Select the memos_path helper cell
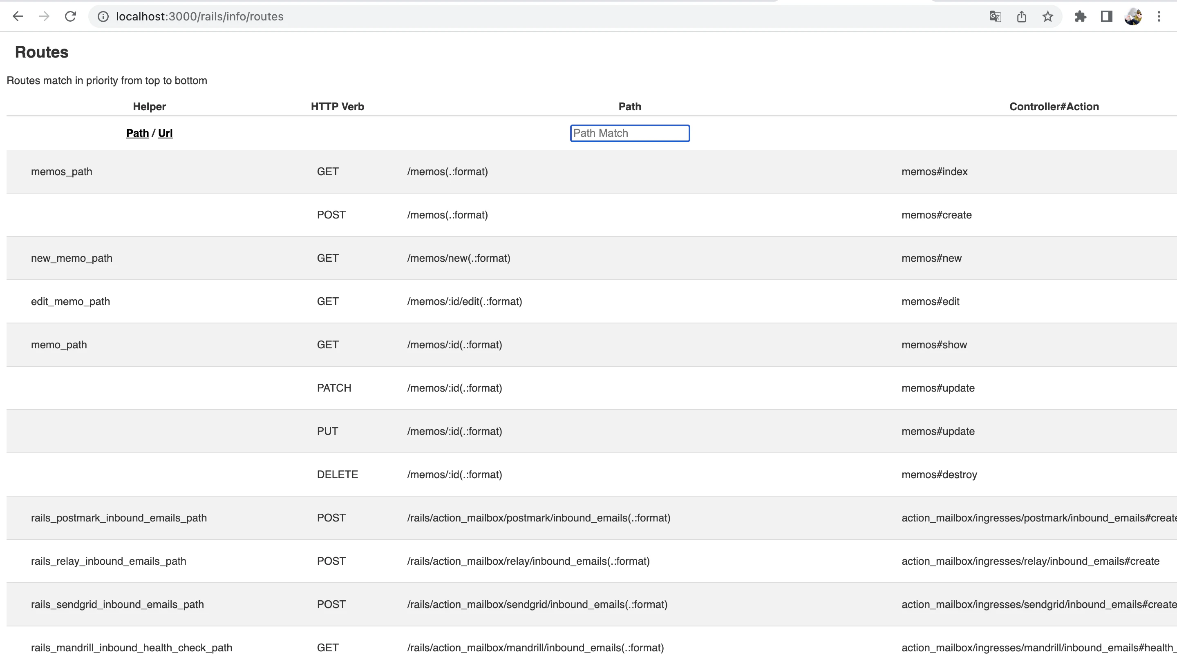Screen dimensions: 1177x655 [62, 172]
